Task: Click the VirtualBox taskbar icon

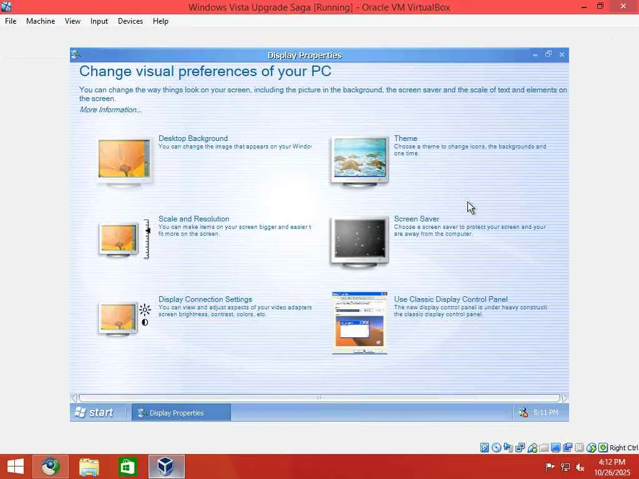Action: [x=166, y=467]
